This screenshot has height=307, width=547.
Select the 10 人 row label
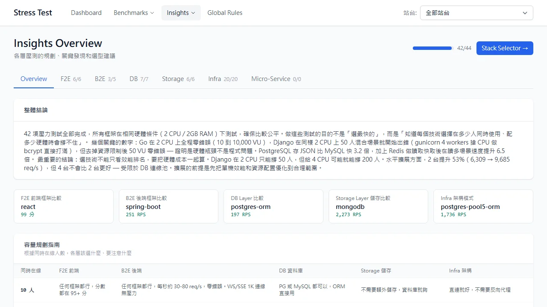click(x=27, y=290)
